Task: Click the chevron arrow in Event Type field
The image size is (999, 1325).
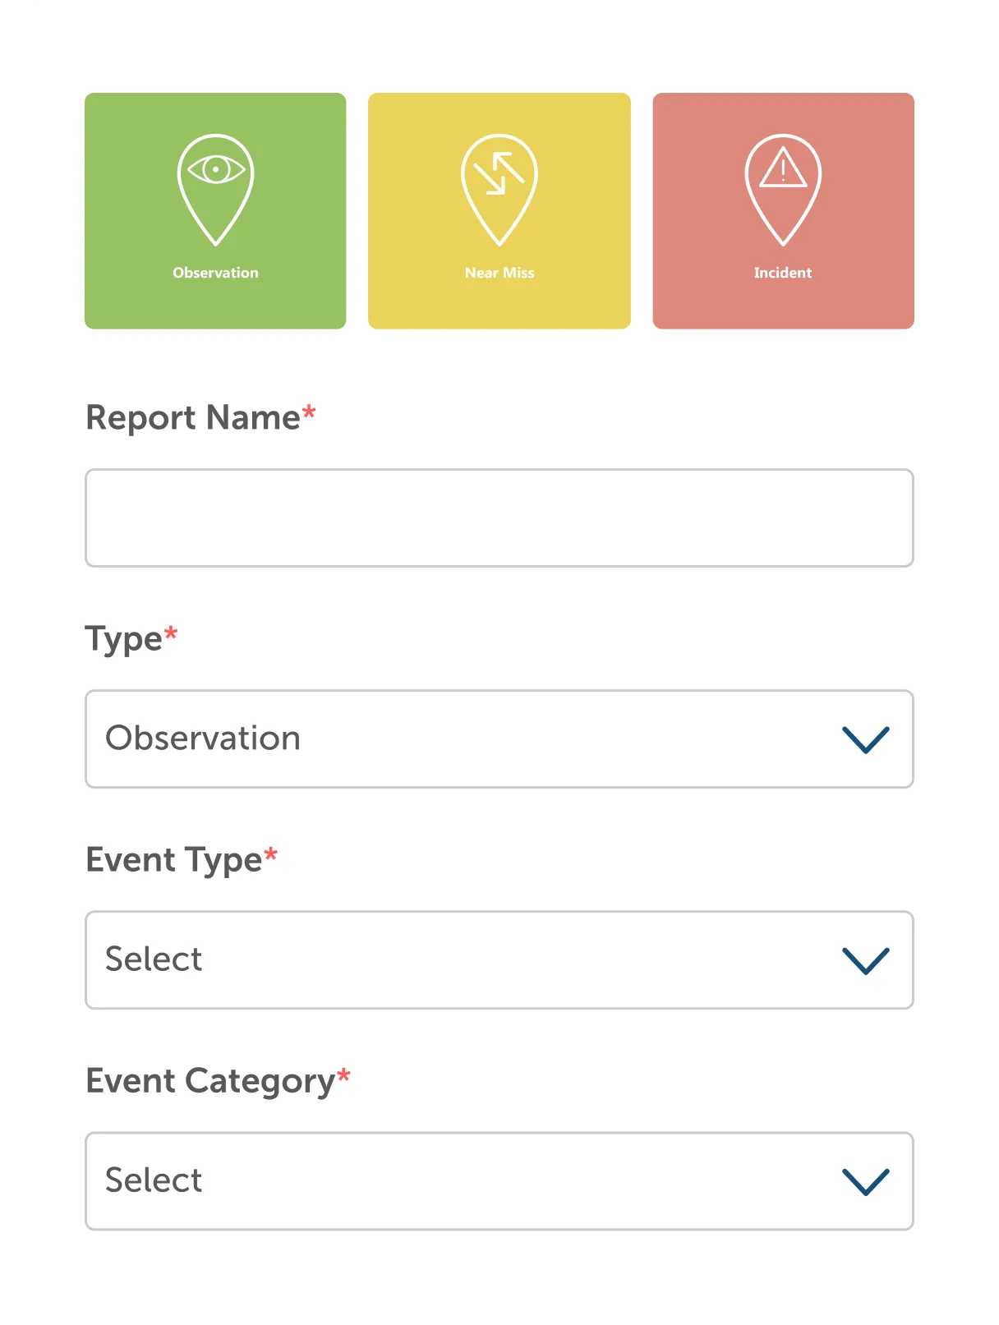Action: pyautogui.click(x=866, y=961)
